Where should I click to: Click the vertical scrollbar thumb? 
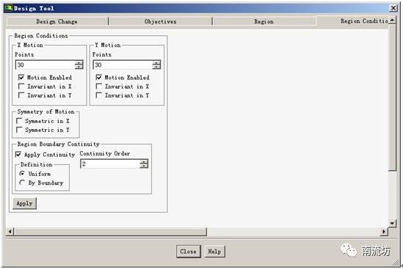[392, 97]
